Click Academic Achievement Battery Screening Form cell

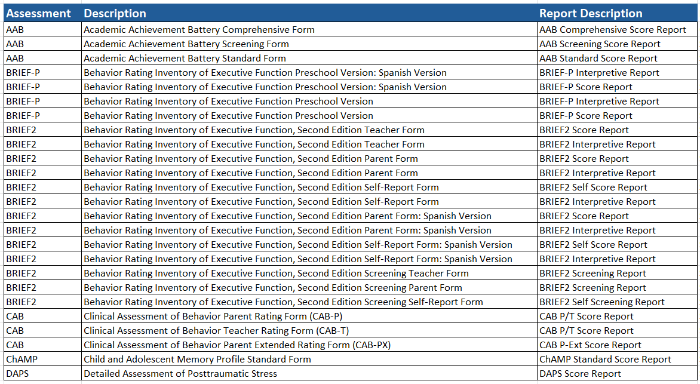309,44
